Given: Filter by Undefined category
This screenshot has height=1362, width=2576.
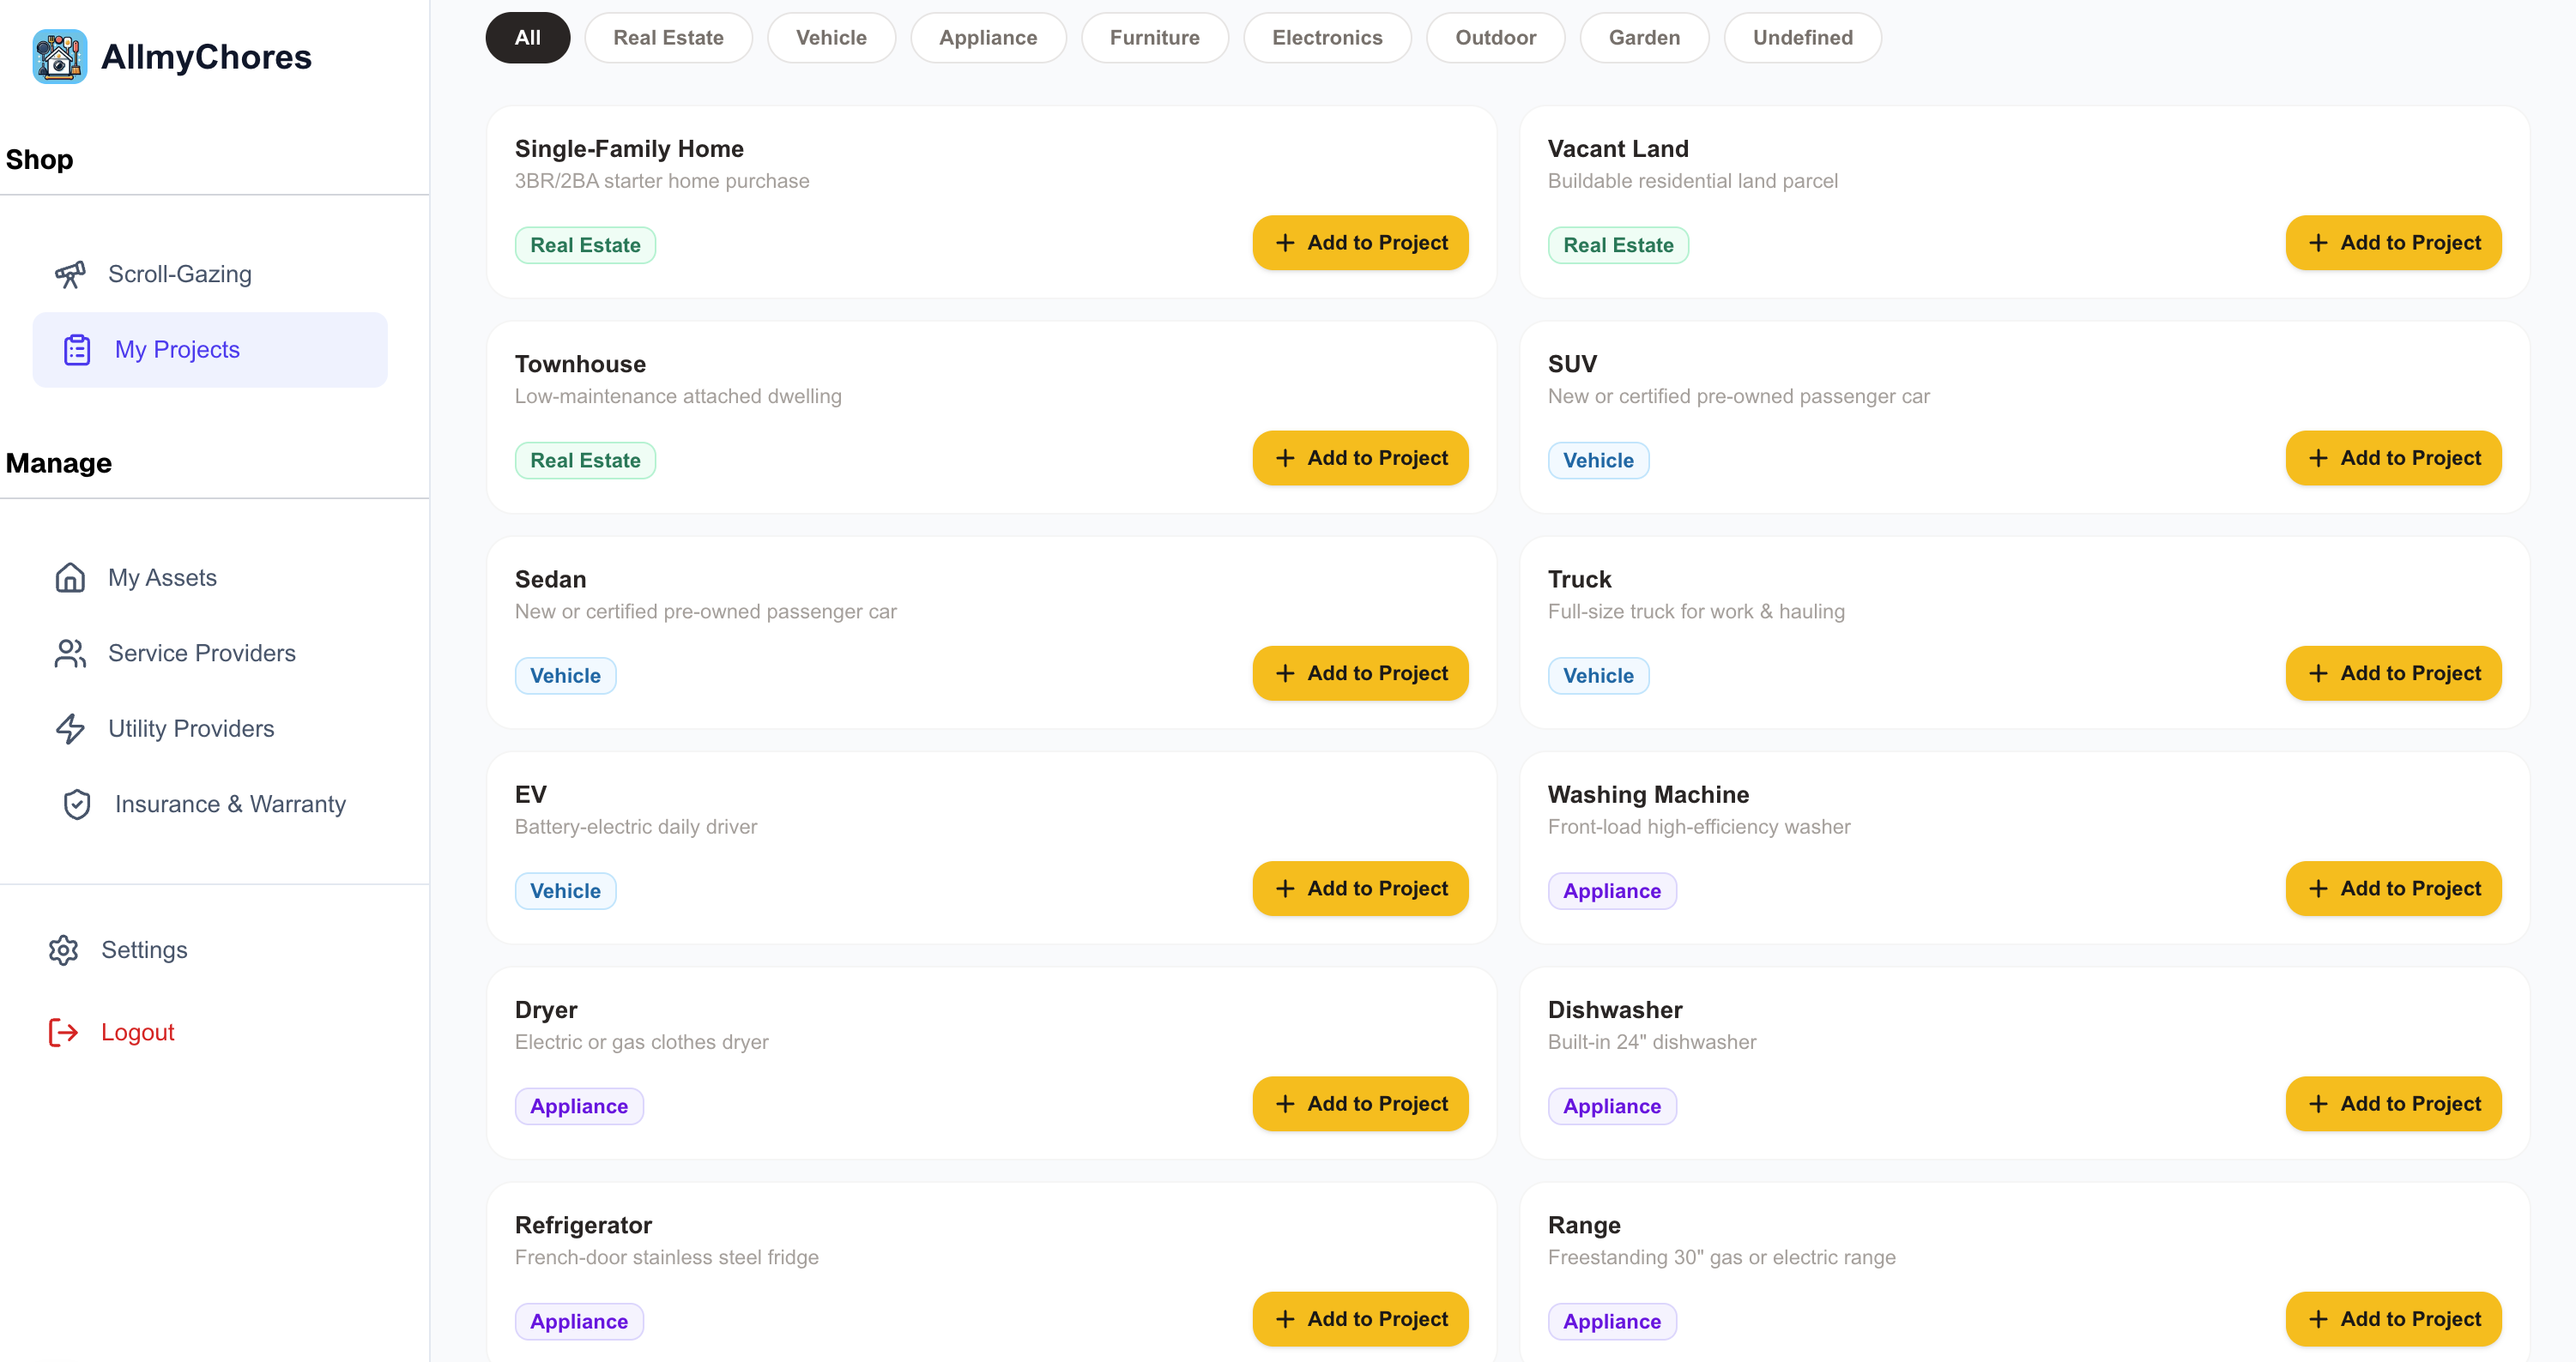Looking at the screenshot, I should click(x=1802, y=38).
